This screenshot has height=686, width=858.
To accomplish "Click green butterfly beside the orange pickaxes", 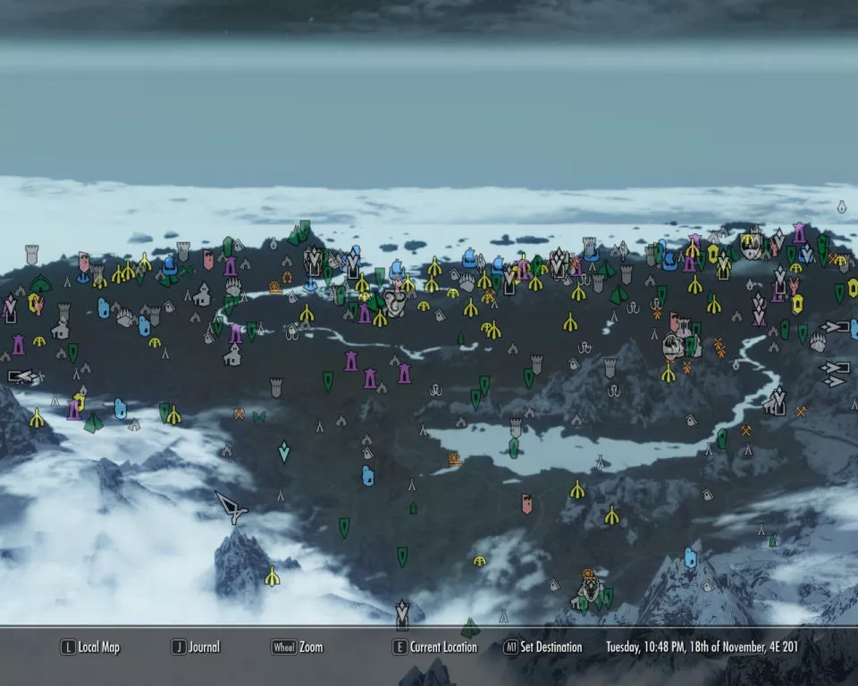I will 259,417.
